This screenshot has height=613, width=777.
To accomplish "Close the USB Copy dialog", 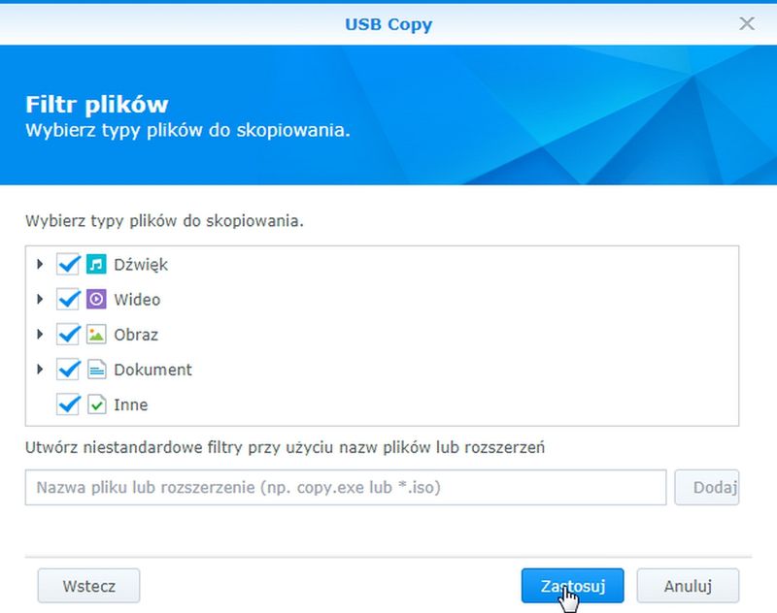I will coord(747,23).
